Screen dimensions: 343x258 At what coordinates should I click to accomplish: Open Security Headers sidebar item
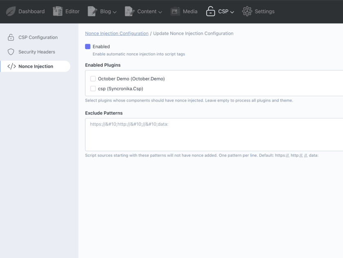pos(36,52)
